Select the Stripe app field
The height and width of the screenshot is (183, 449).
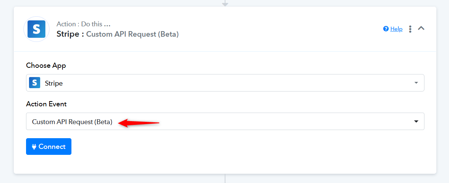[225, 83]
